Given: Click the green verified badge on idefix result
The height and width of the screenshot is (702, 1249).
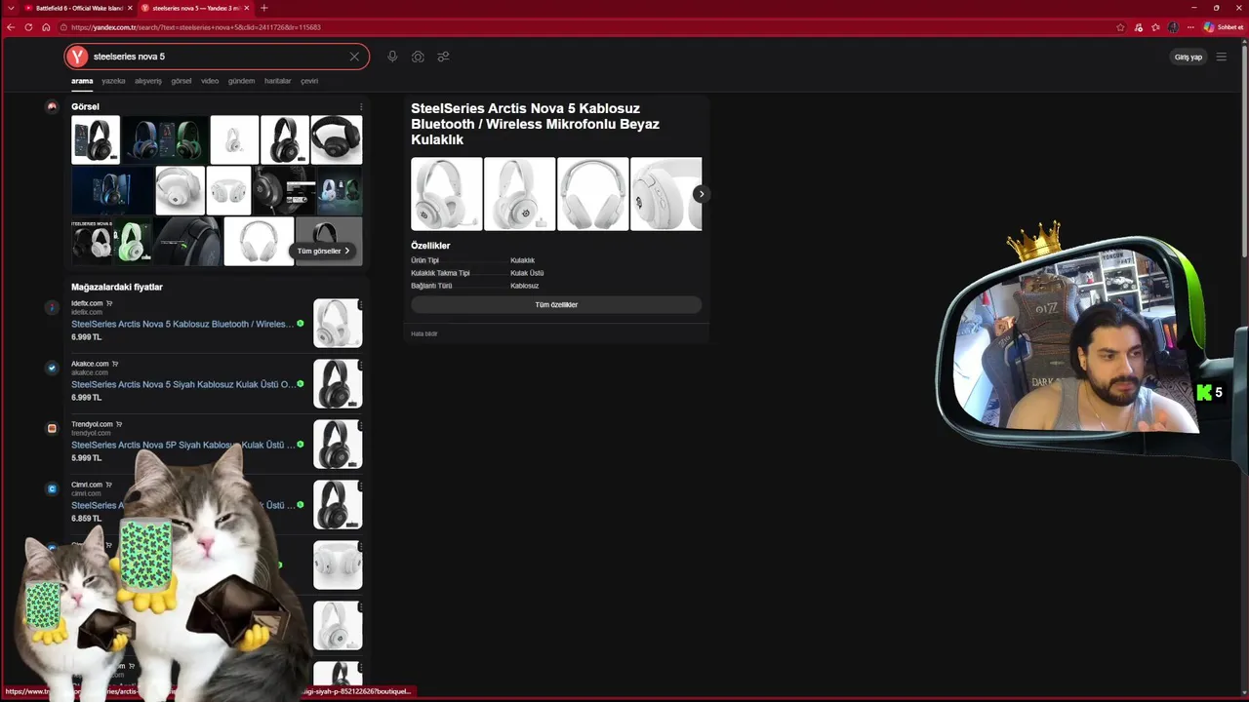Looking at the screenshot, I should click(301, 324).
